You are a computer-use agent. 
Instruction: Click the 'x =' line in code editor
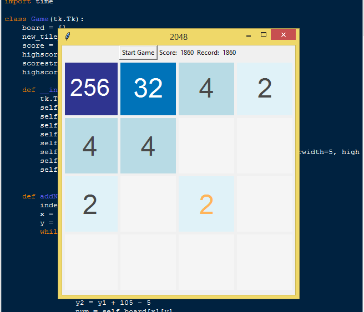[47, 214]
